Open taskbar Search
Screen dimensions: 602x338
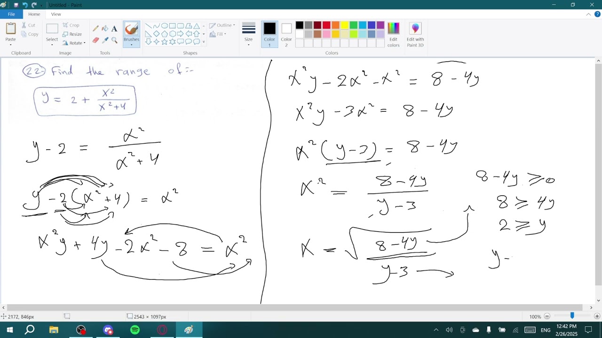(30, 330)
